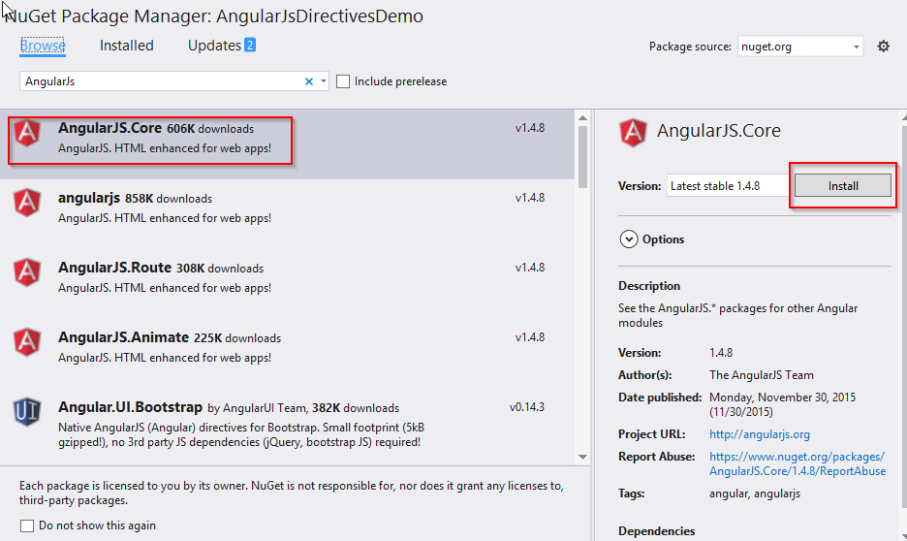Viewport: 907px width, 541px height.
Task: Expand the Options section
Action: tap(629, 239)
